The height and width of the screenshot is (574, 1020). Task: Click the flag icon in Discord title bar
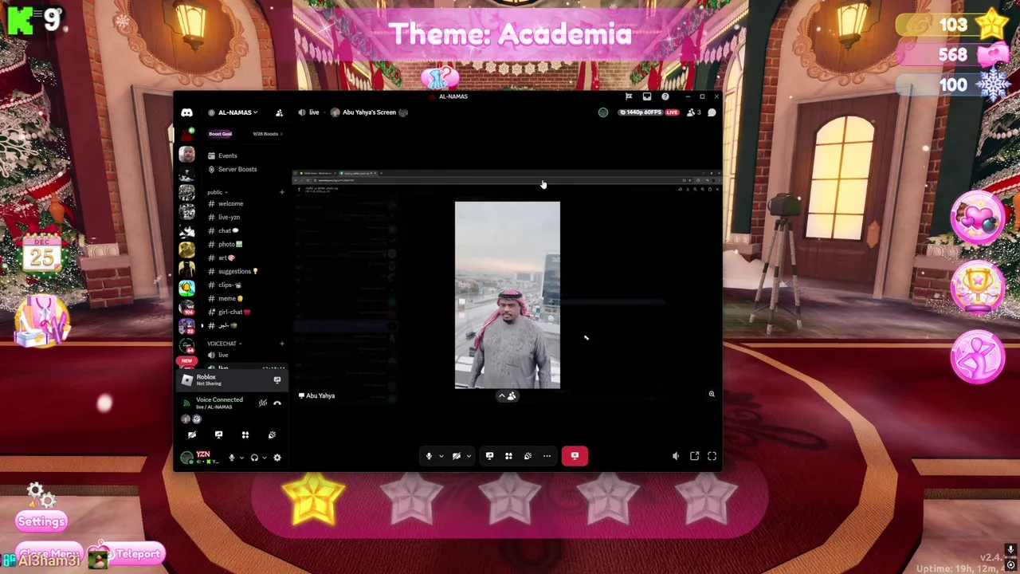pyautogui.click(x=629, y=96)
